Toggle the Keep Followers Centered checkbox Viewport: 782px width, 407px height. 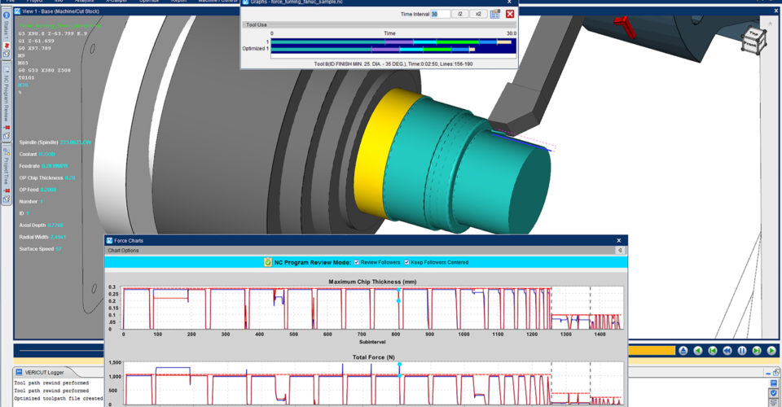[407, 263]
